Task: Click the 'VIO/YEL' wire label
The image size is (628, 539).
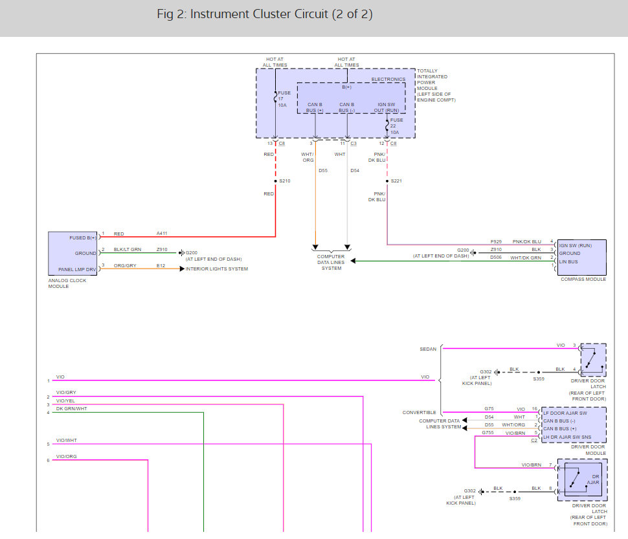Action: pos(65,401)
